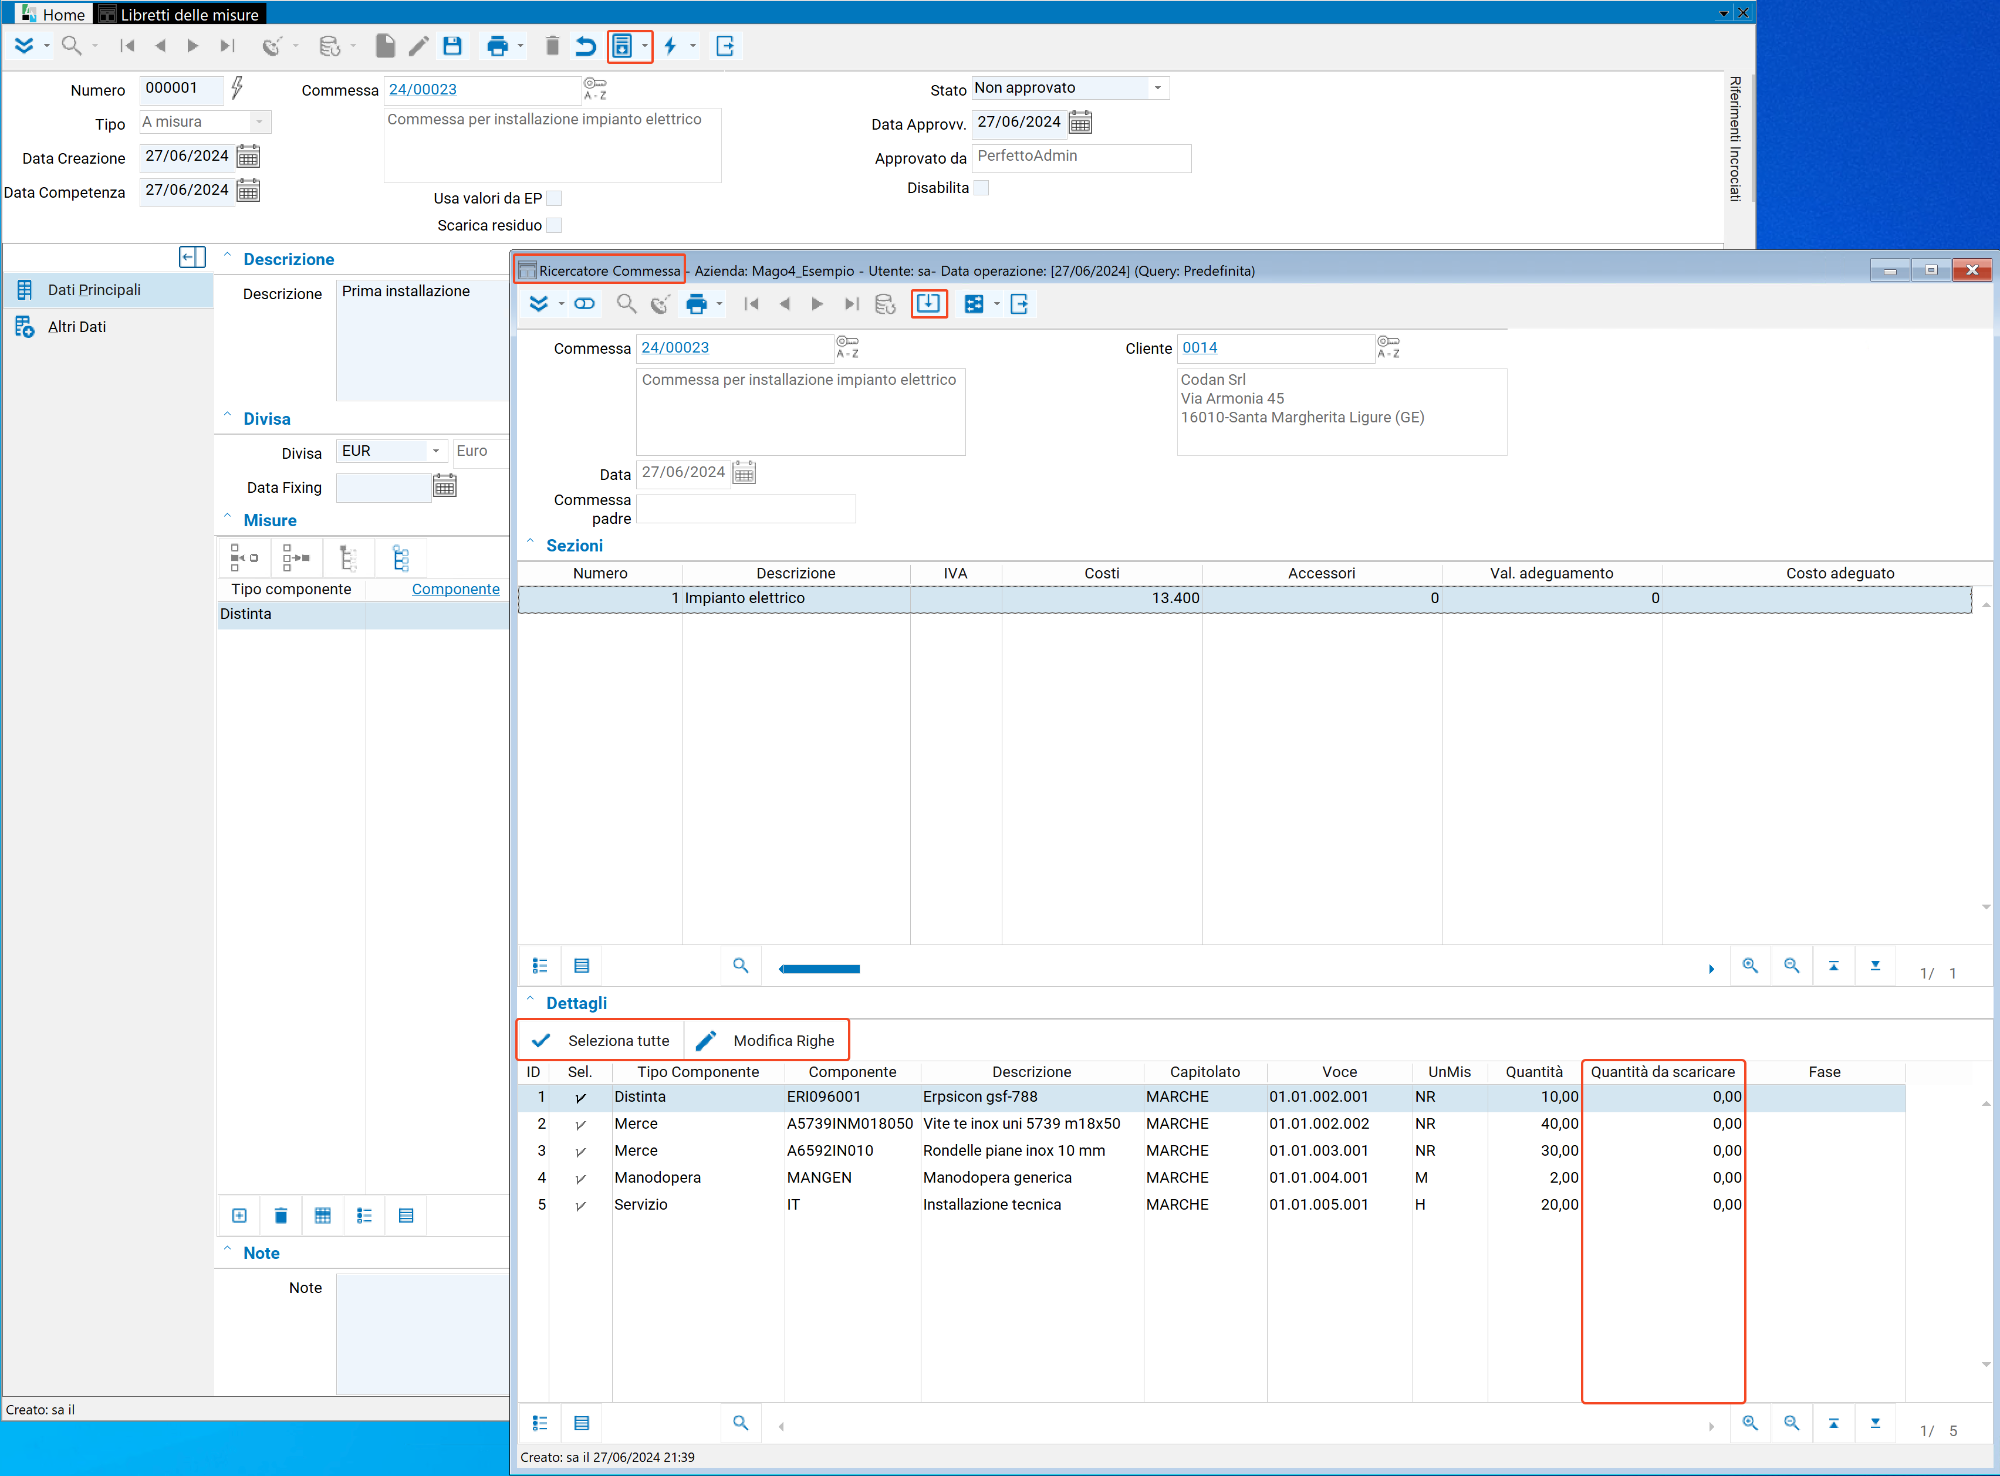
Task: Click the link chain icon in Ricercatore toolbar
Action: coord(585,304)
